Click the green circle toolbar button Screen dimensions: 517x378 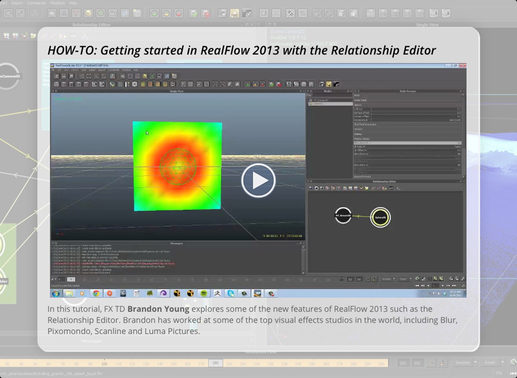tap(153, 13)
